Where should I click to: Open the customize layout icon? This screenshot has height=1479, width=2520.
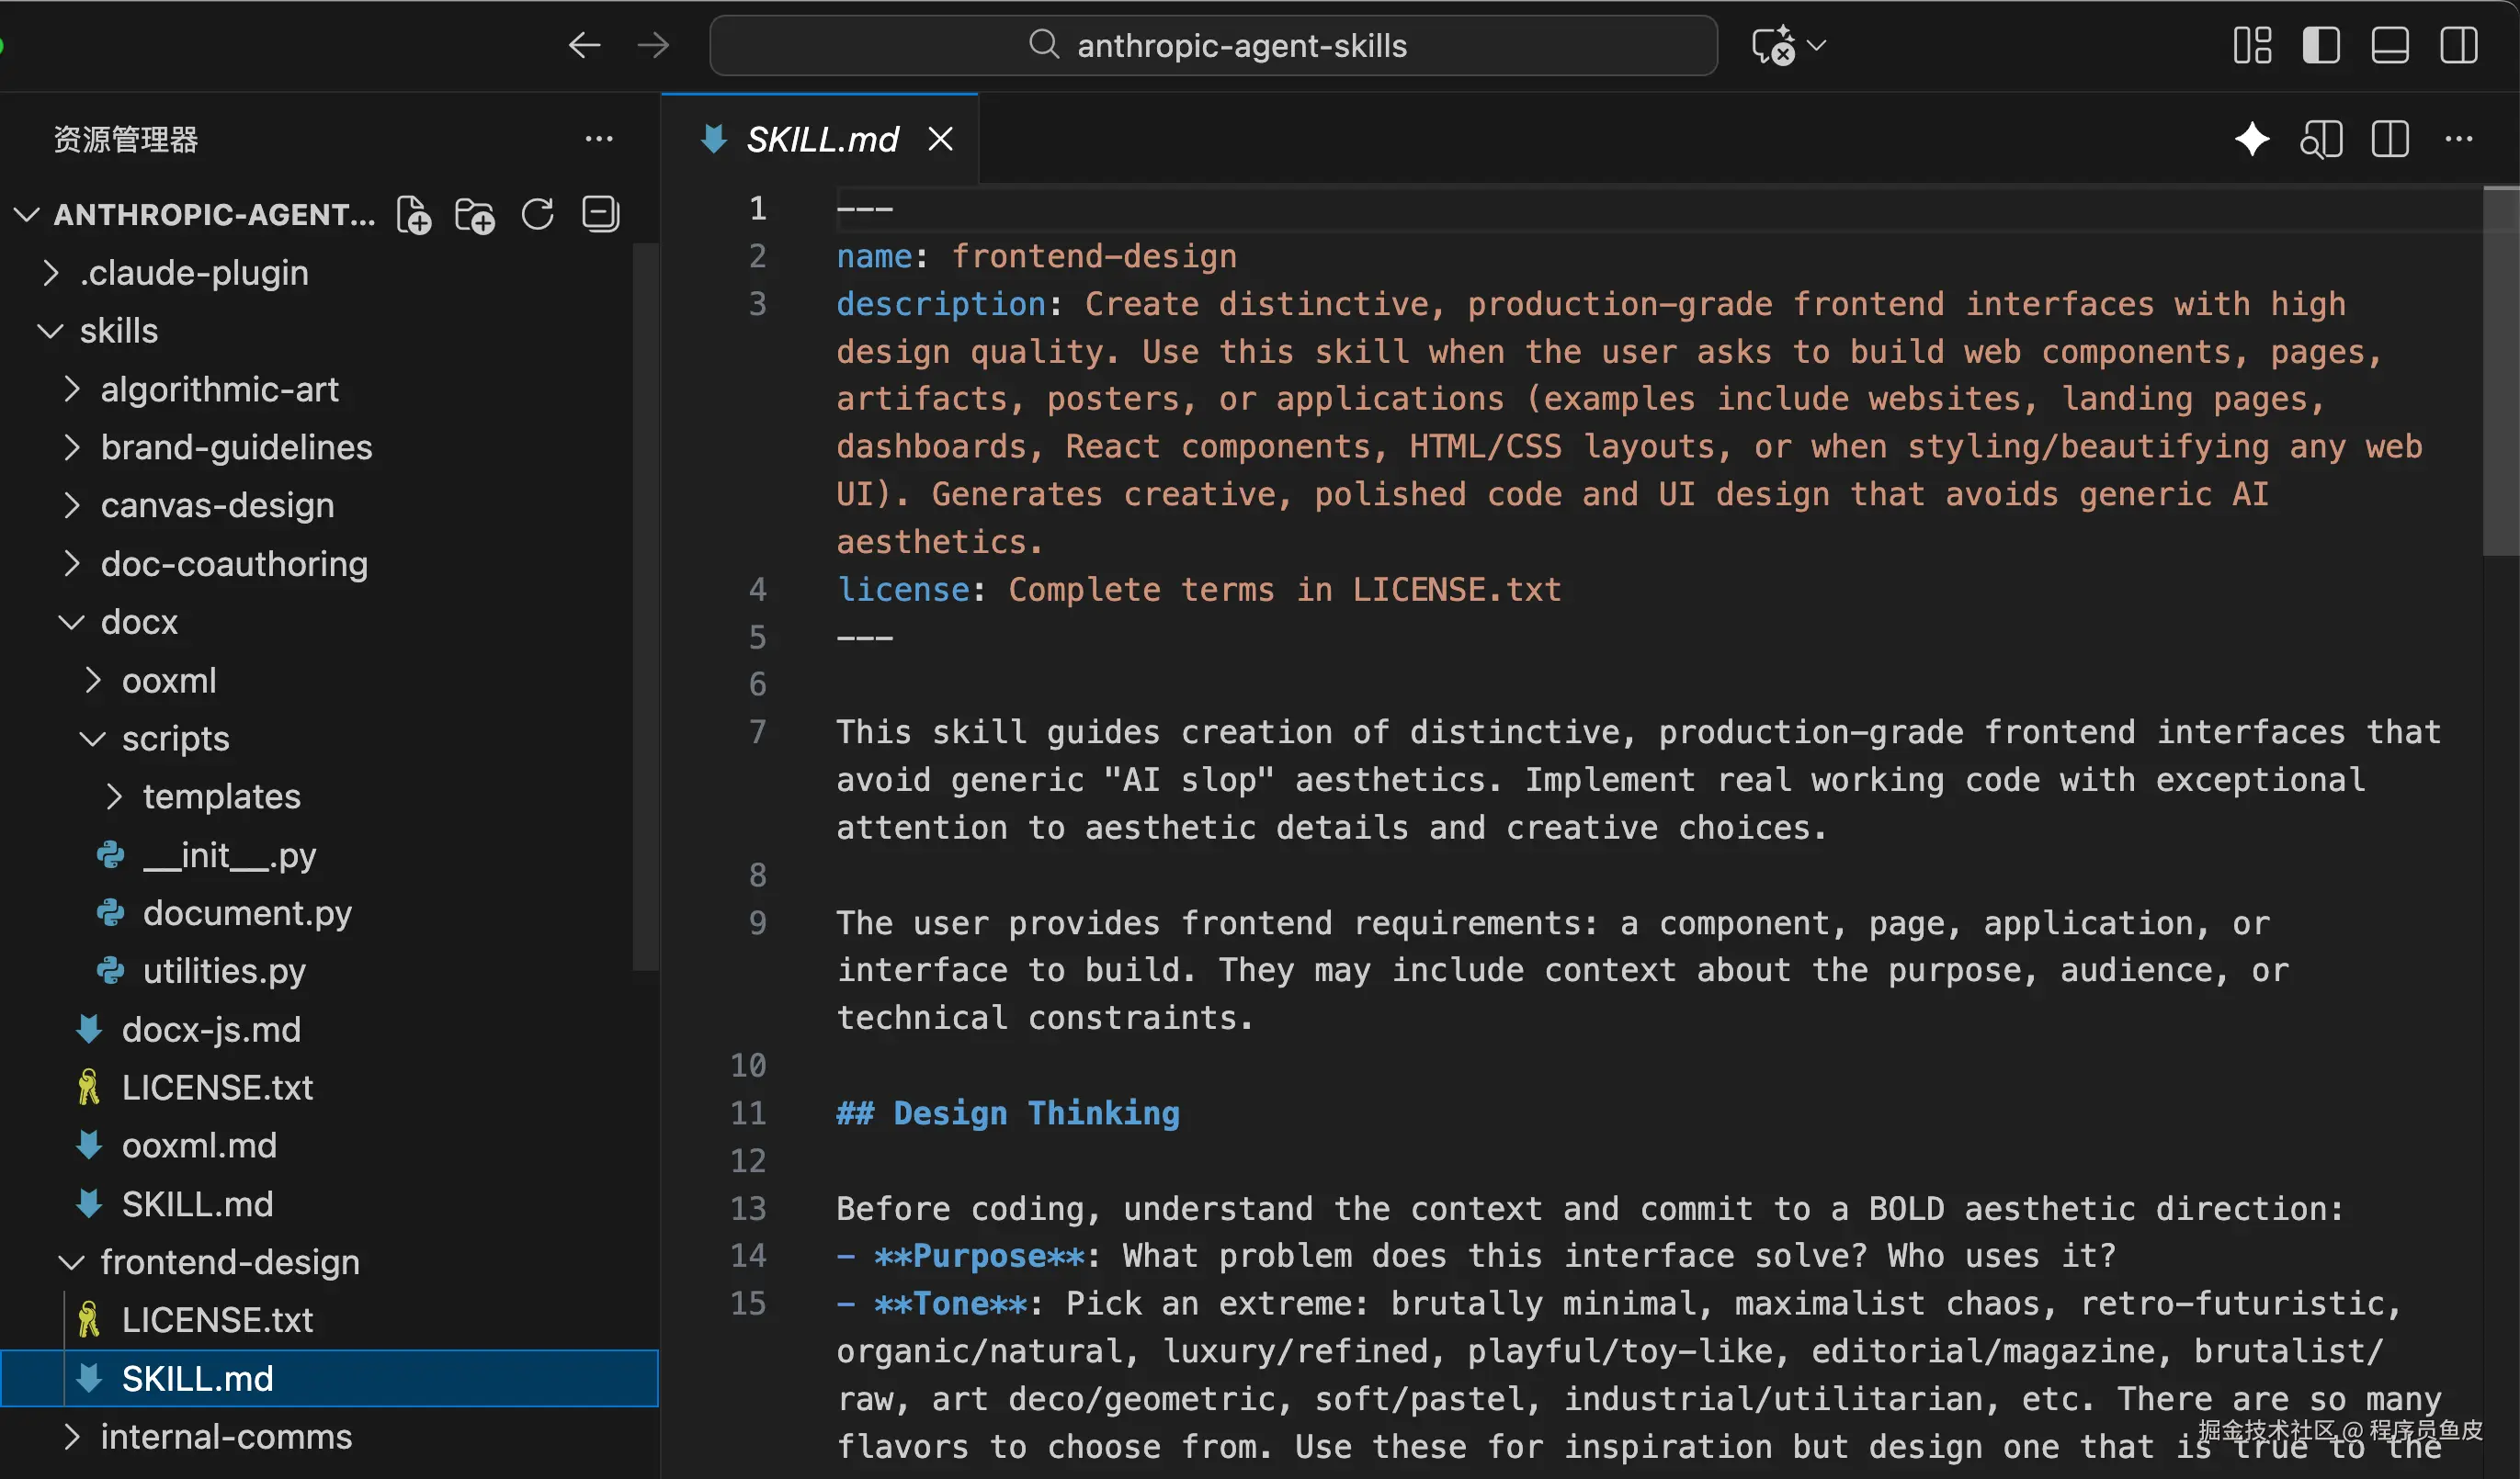click(x=2252, y=46)
